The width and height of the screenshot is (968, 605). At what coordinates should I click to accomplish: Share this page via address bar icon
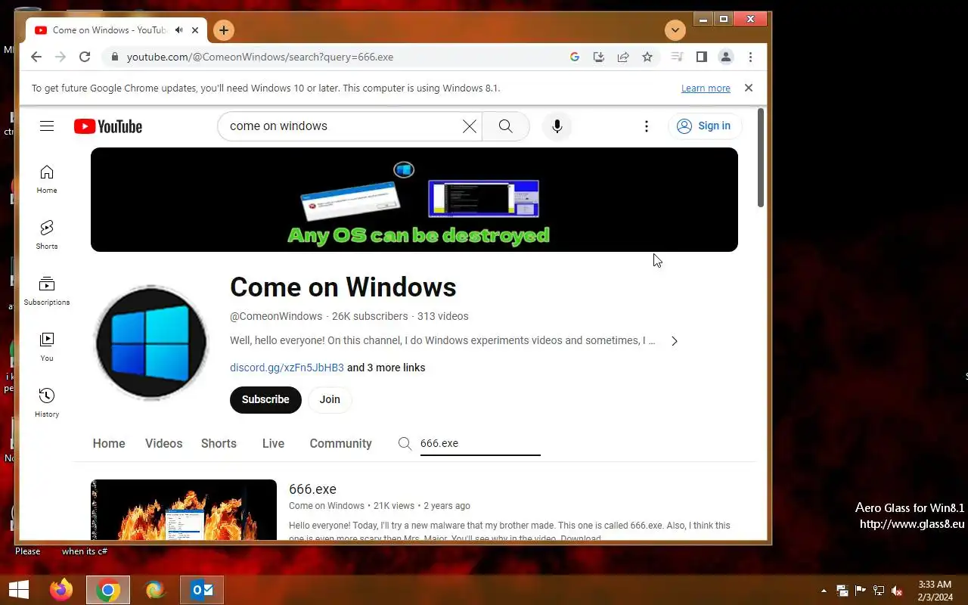[623, 57]
